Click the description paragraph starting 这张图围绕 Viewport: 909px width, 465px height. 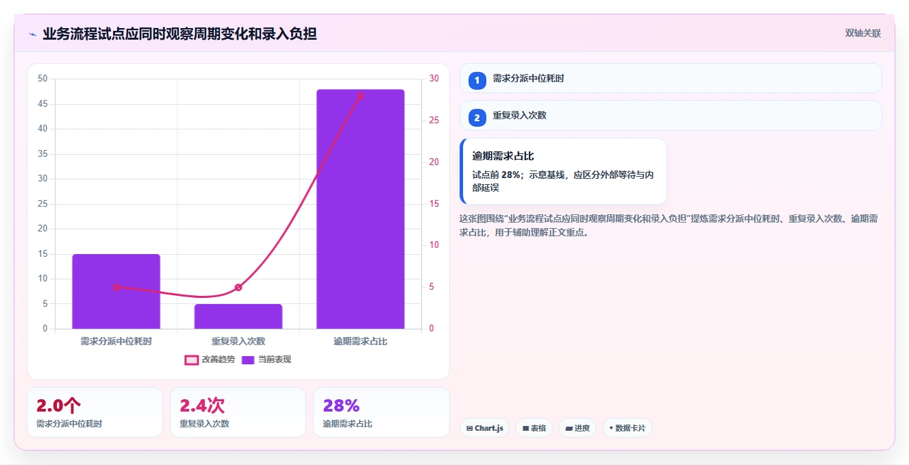click(x=669, y=225)
